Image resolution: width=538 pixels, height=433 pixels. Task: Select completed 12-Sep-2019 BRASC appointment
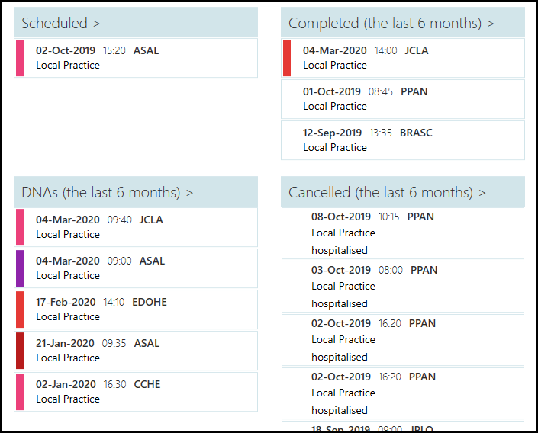point(403,140)
